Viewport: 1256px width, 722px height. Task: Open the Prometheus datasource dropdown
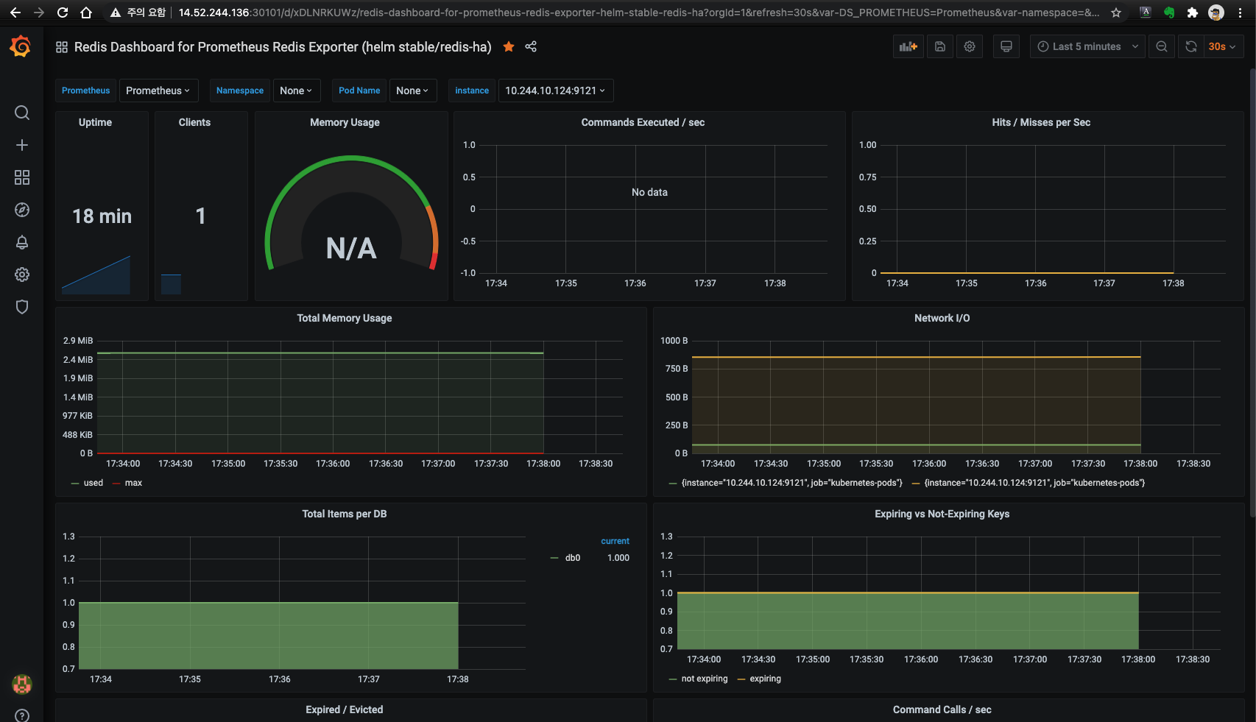[x=159, y=91]
